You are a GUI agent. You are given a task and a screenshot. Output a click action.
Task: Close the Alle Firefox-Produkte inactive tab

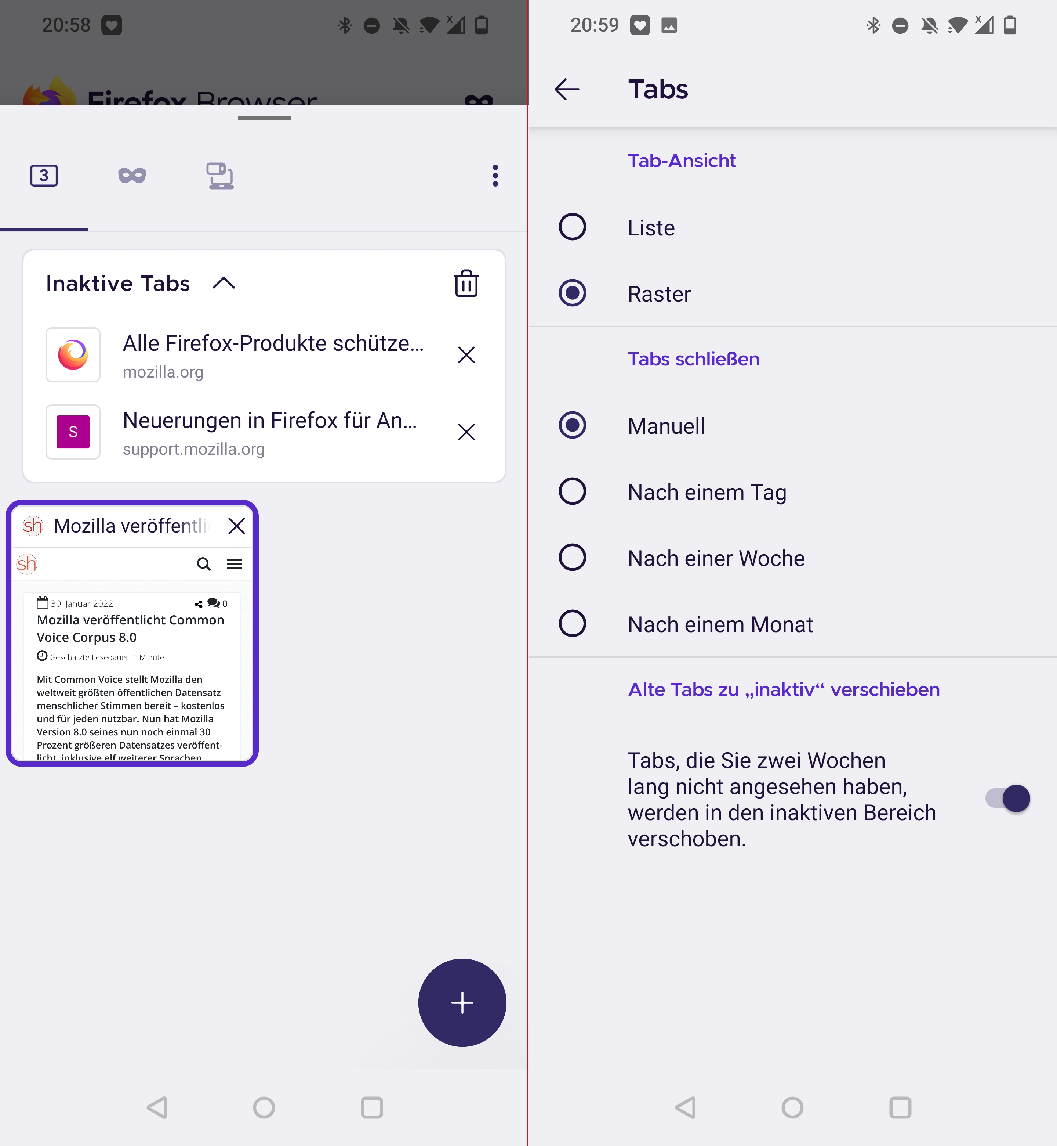466,355
